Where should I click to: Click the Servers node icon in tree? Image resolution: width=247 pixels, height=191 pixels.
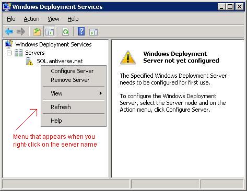click(x=18, y=53)
